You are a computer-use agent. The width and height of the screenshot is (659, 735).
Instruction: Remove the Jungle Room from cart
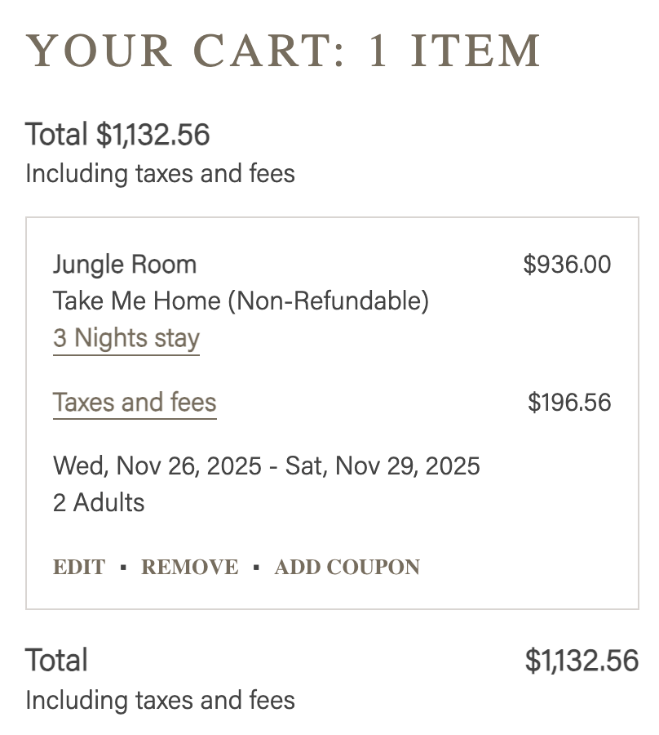(190, 568)
